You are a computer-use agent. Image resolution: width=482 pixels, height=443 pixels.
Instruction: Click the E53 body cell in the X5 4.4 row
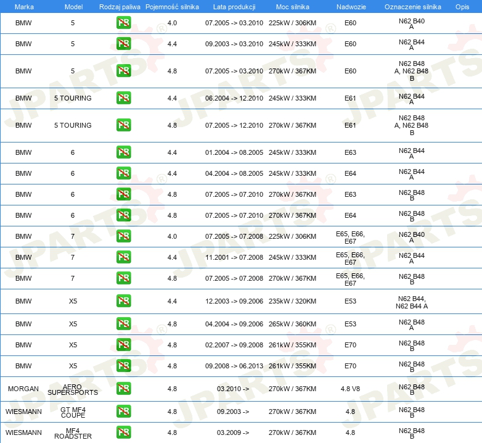pyautogui.click(x=350, y=301)
